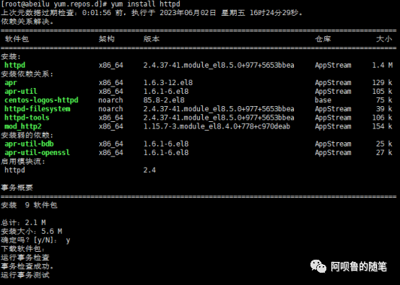Click the y answer after [y/N] prompt
This screenshot has width=400, height=285.
point(68,240)
